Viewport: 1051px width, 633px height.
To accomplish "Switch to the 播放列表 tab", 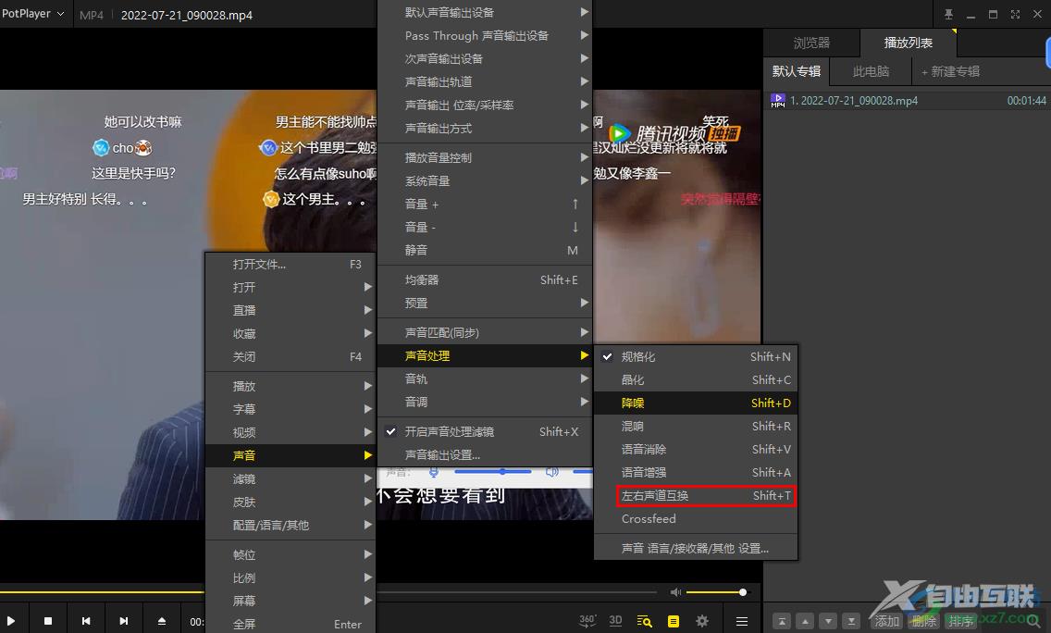I will [909, 43].
